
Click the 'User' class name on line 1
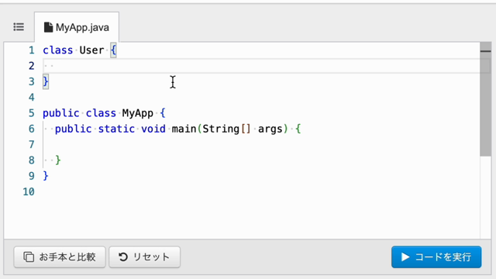(91, 50)
